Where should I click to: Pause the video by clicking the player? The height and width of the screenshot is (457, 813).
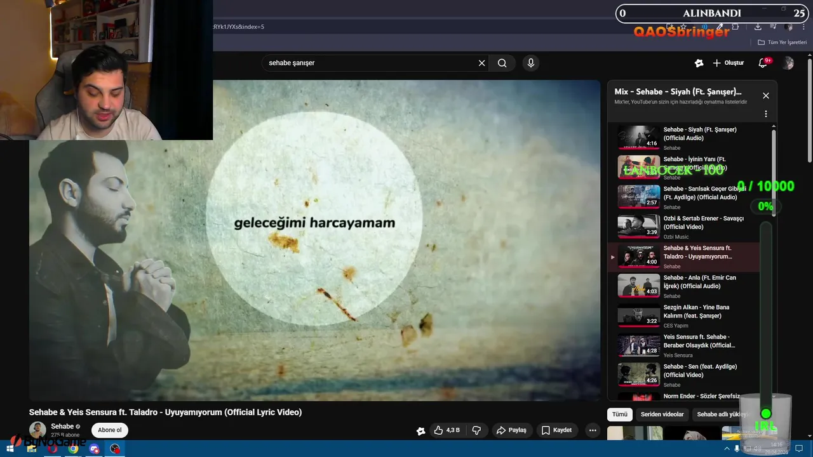tap(314, 241)
